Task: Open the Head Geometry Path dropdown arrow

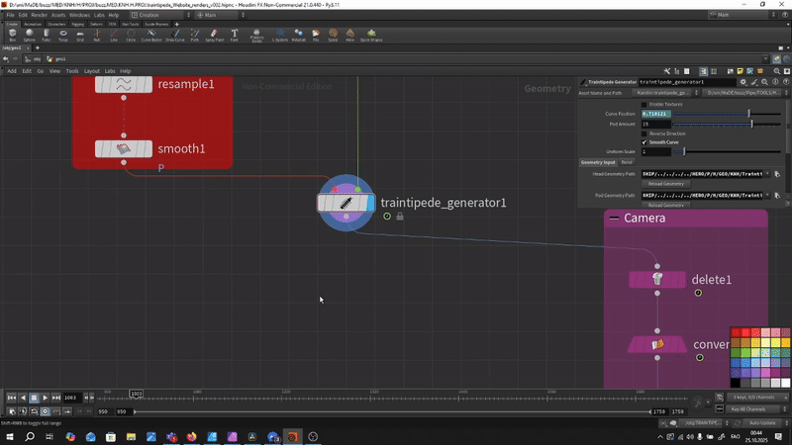Action: [x=767, y=174]
